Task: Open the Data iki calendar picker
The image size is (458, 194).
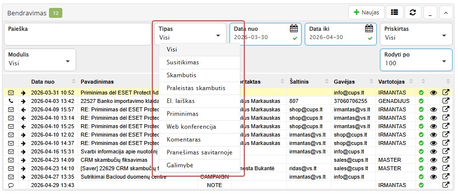Action: coord(369,28)
